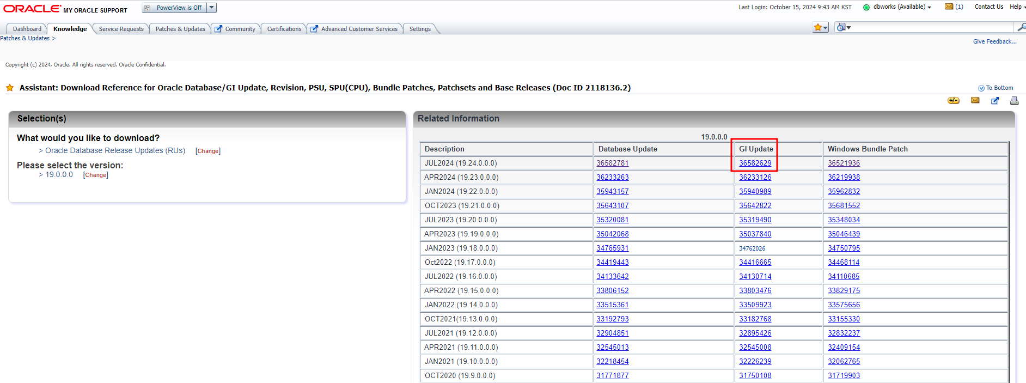Open JAN2024 Windows Bundle Patch 35962832
The image size is (1026, 383).
pos(844,191)
